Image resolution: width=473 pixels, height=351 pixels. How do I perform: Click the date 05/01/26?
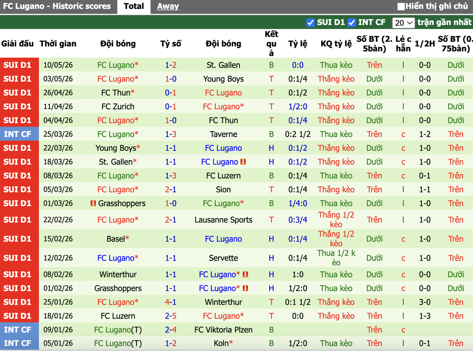[58, 343]
